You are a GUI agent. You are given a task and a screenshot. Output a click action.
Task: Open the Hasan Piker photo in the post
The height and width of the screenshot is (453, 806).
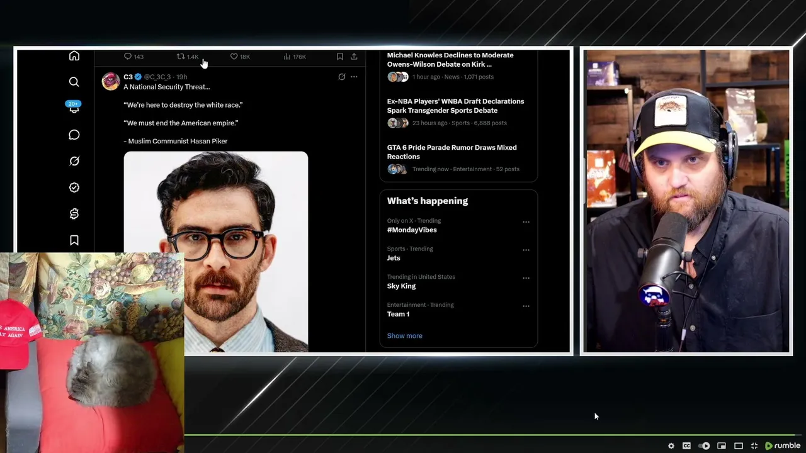coord(216,252)
